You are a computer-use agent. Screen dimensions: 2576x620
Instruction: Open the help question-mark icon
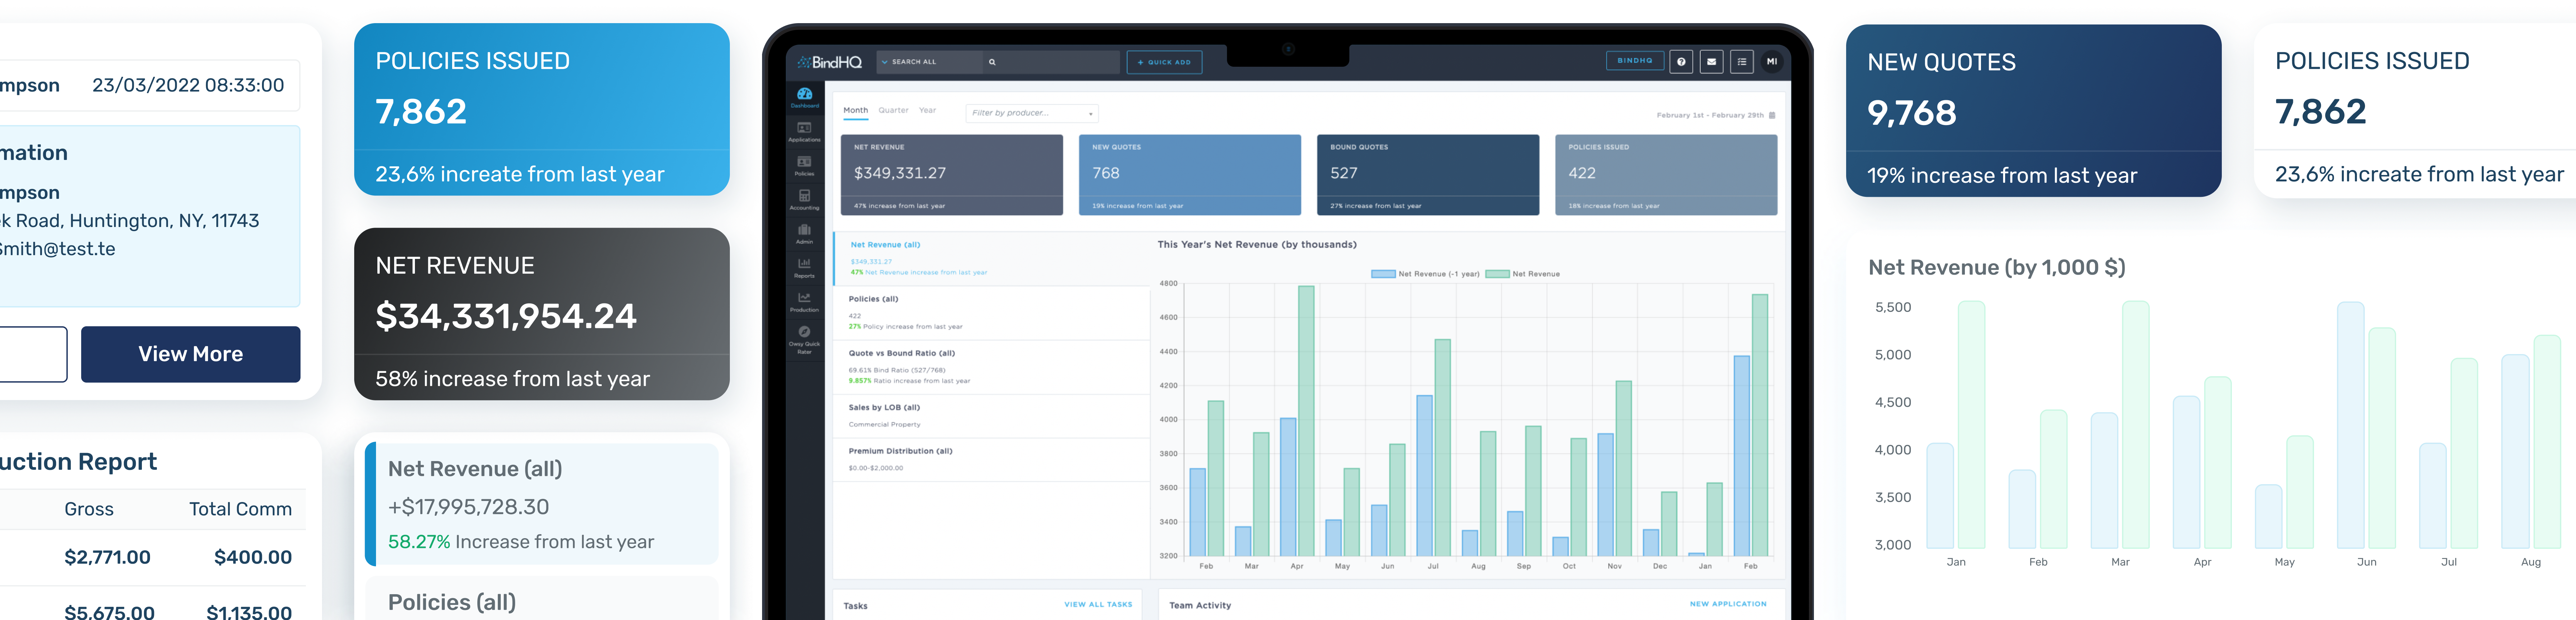[x=1681, y=62]
